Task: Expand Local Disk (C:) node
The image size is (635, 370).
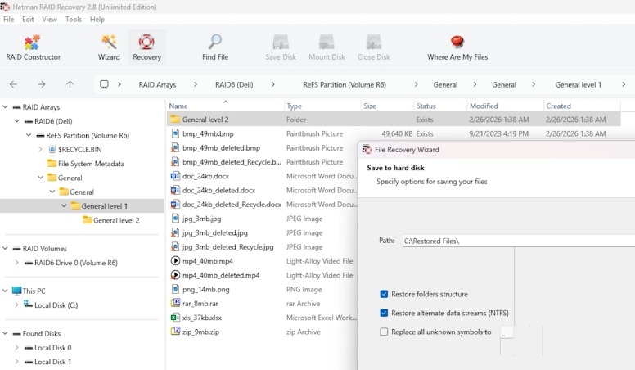Action: coord(16,305)
